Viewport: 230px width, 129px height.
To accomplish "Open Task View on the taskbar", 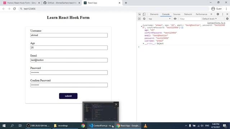I will [x=20, y=126].
